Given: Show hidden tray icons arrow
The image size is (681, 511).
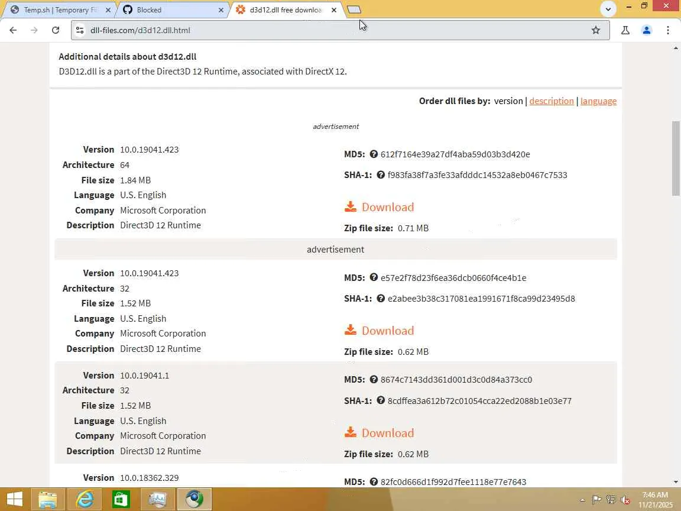Looking at the screenshot, I should tap(582, 500).
